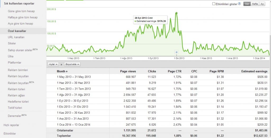This screenshot has height=138, width=271.
Task: Open Sahip olunan siteler BETA report
Action: [x=23, y=50]
